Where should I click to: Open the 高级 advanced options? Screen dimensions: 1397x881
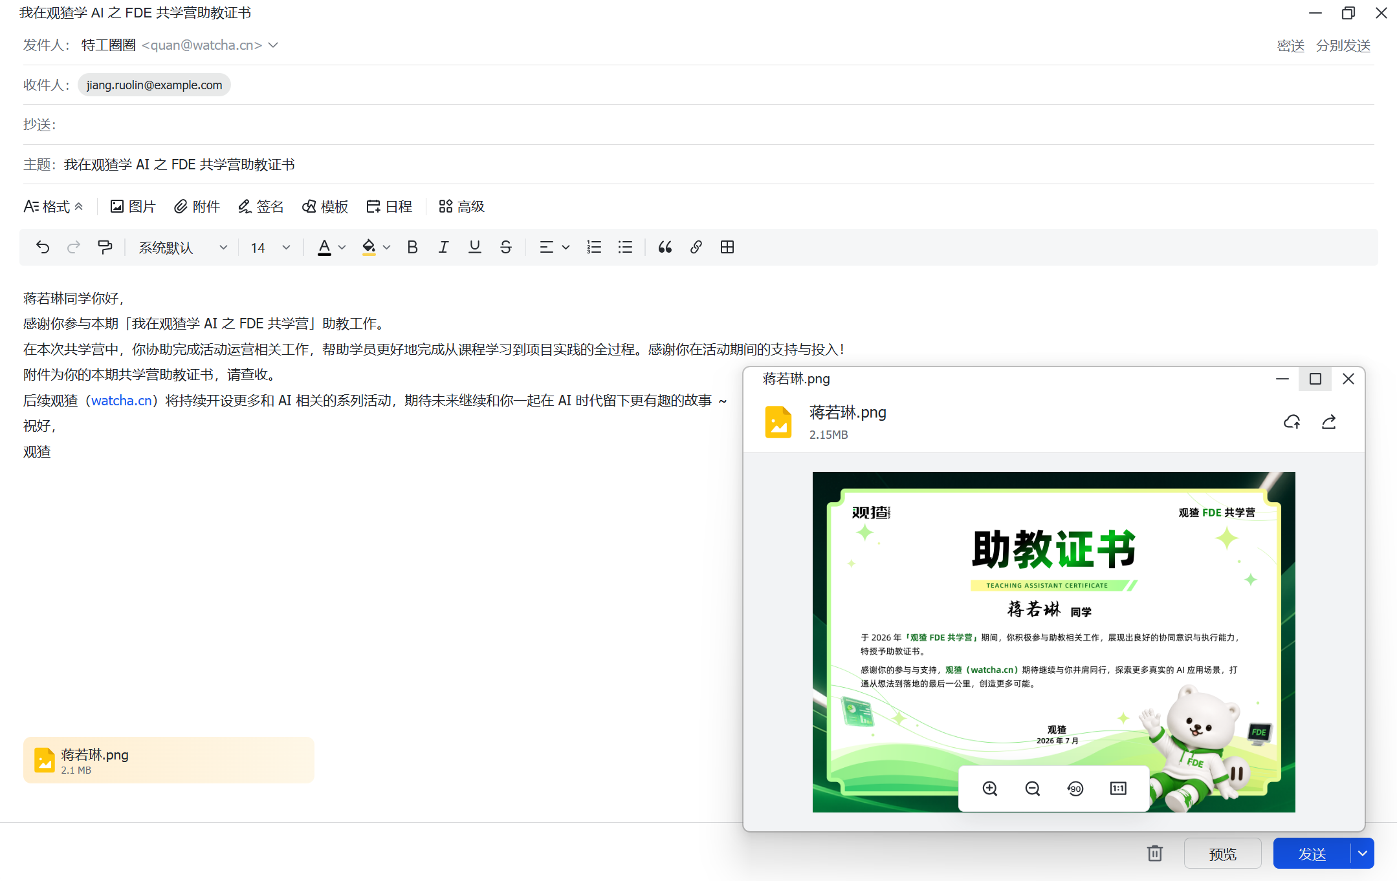coord(461,207)
